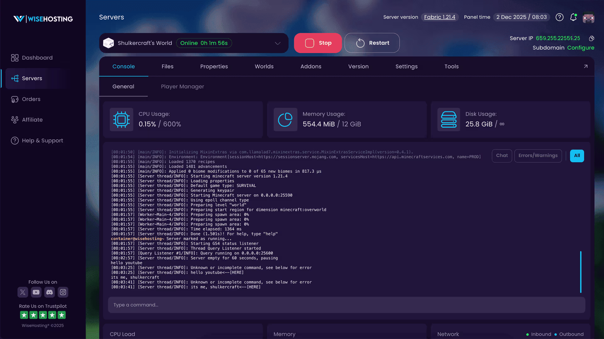Click the Trustpilot star rating
This screenshot has width=604, height=339.
43,315
